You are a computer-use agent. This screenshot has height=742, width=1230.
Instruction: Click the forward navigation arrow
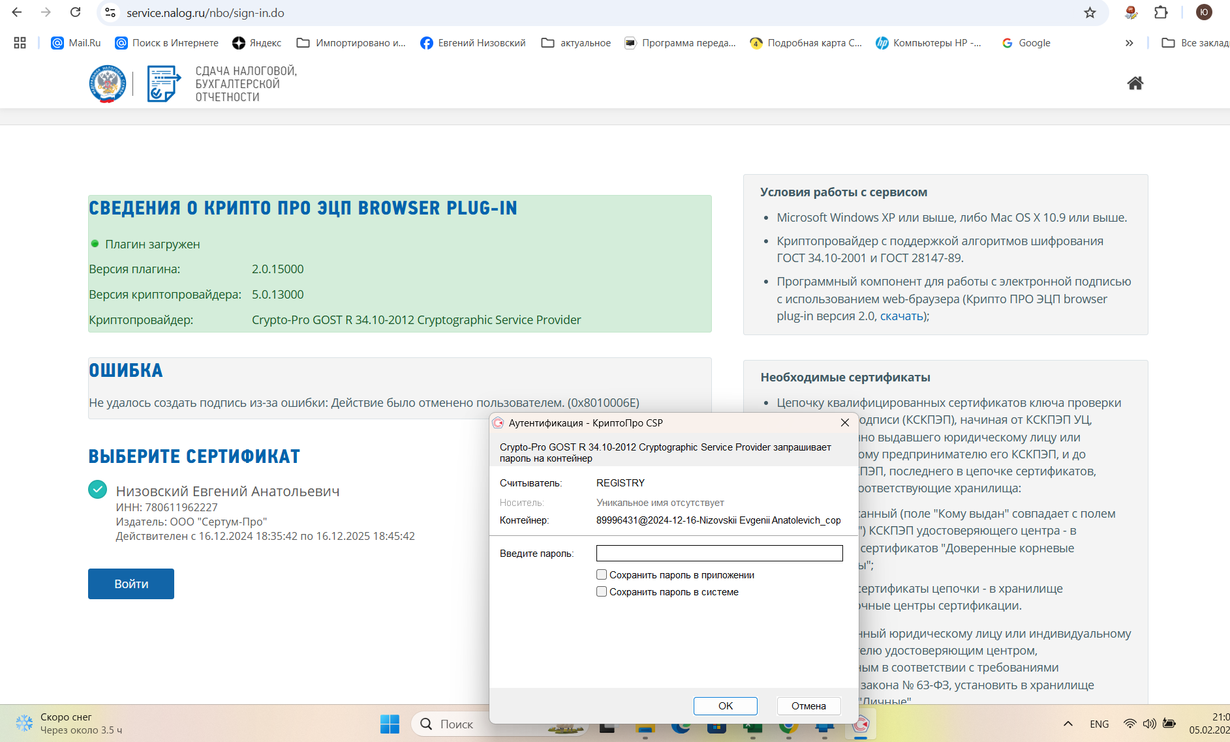click(x=46, y=12)
